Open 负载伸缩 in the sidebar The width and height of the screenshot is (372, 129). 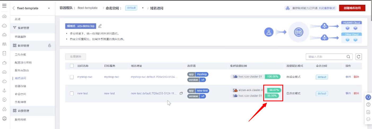pos(20,102)
